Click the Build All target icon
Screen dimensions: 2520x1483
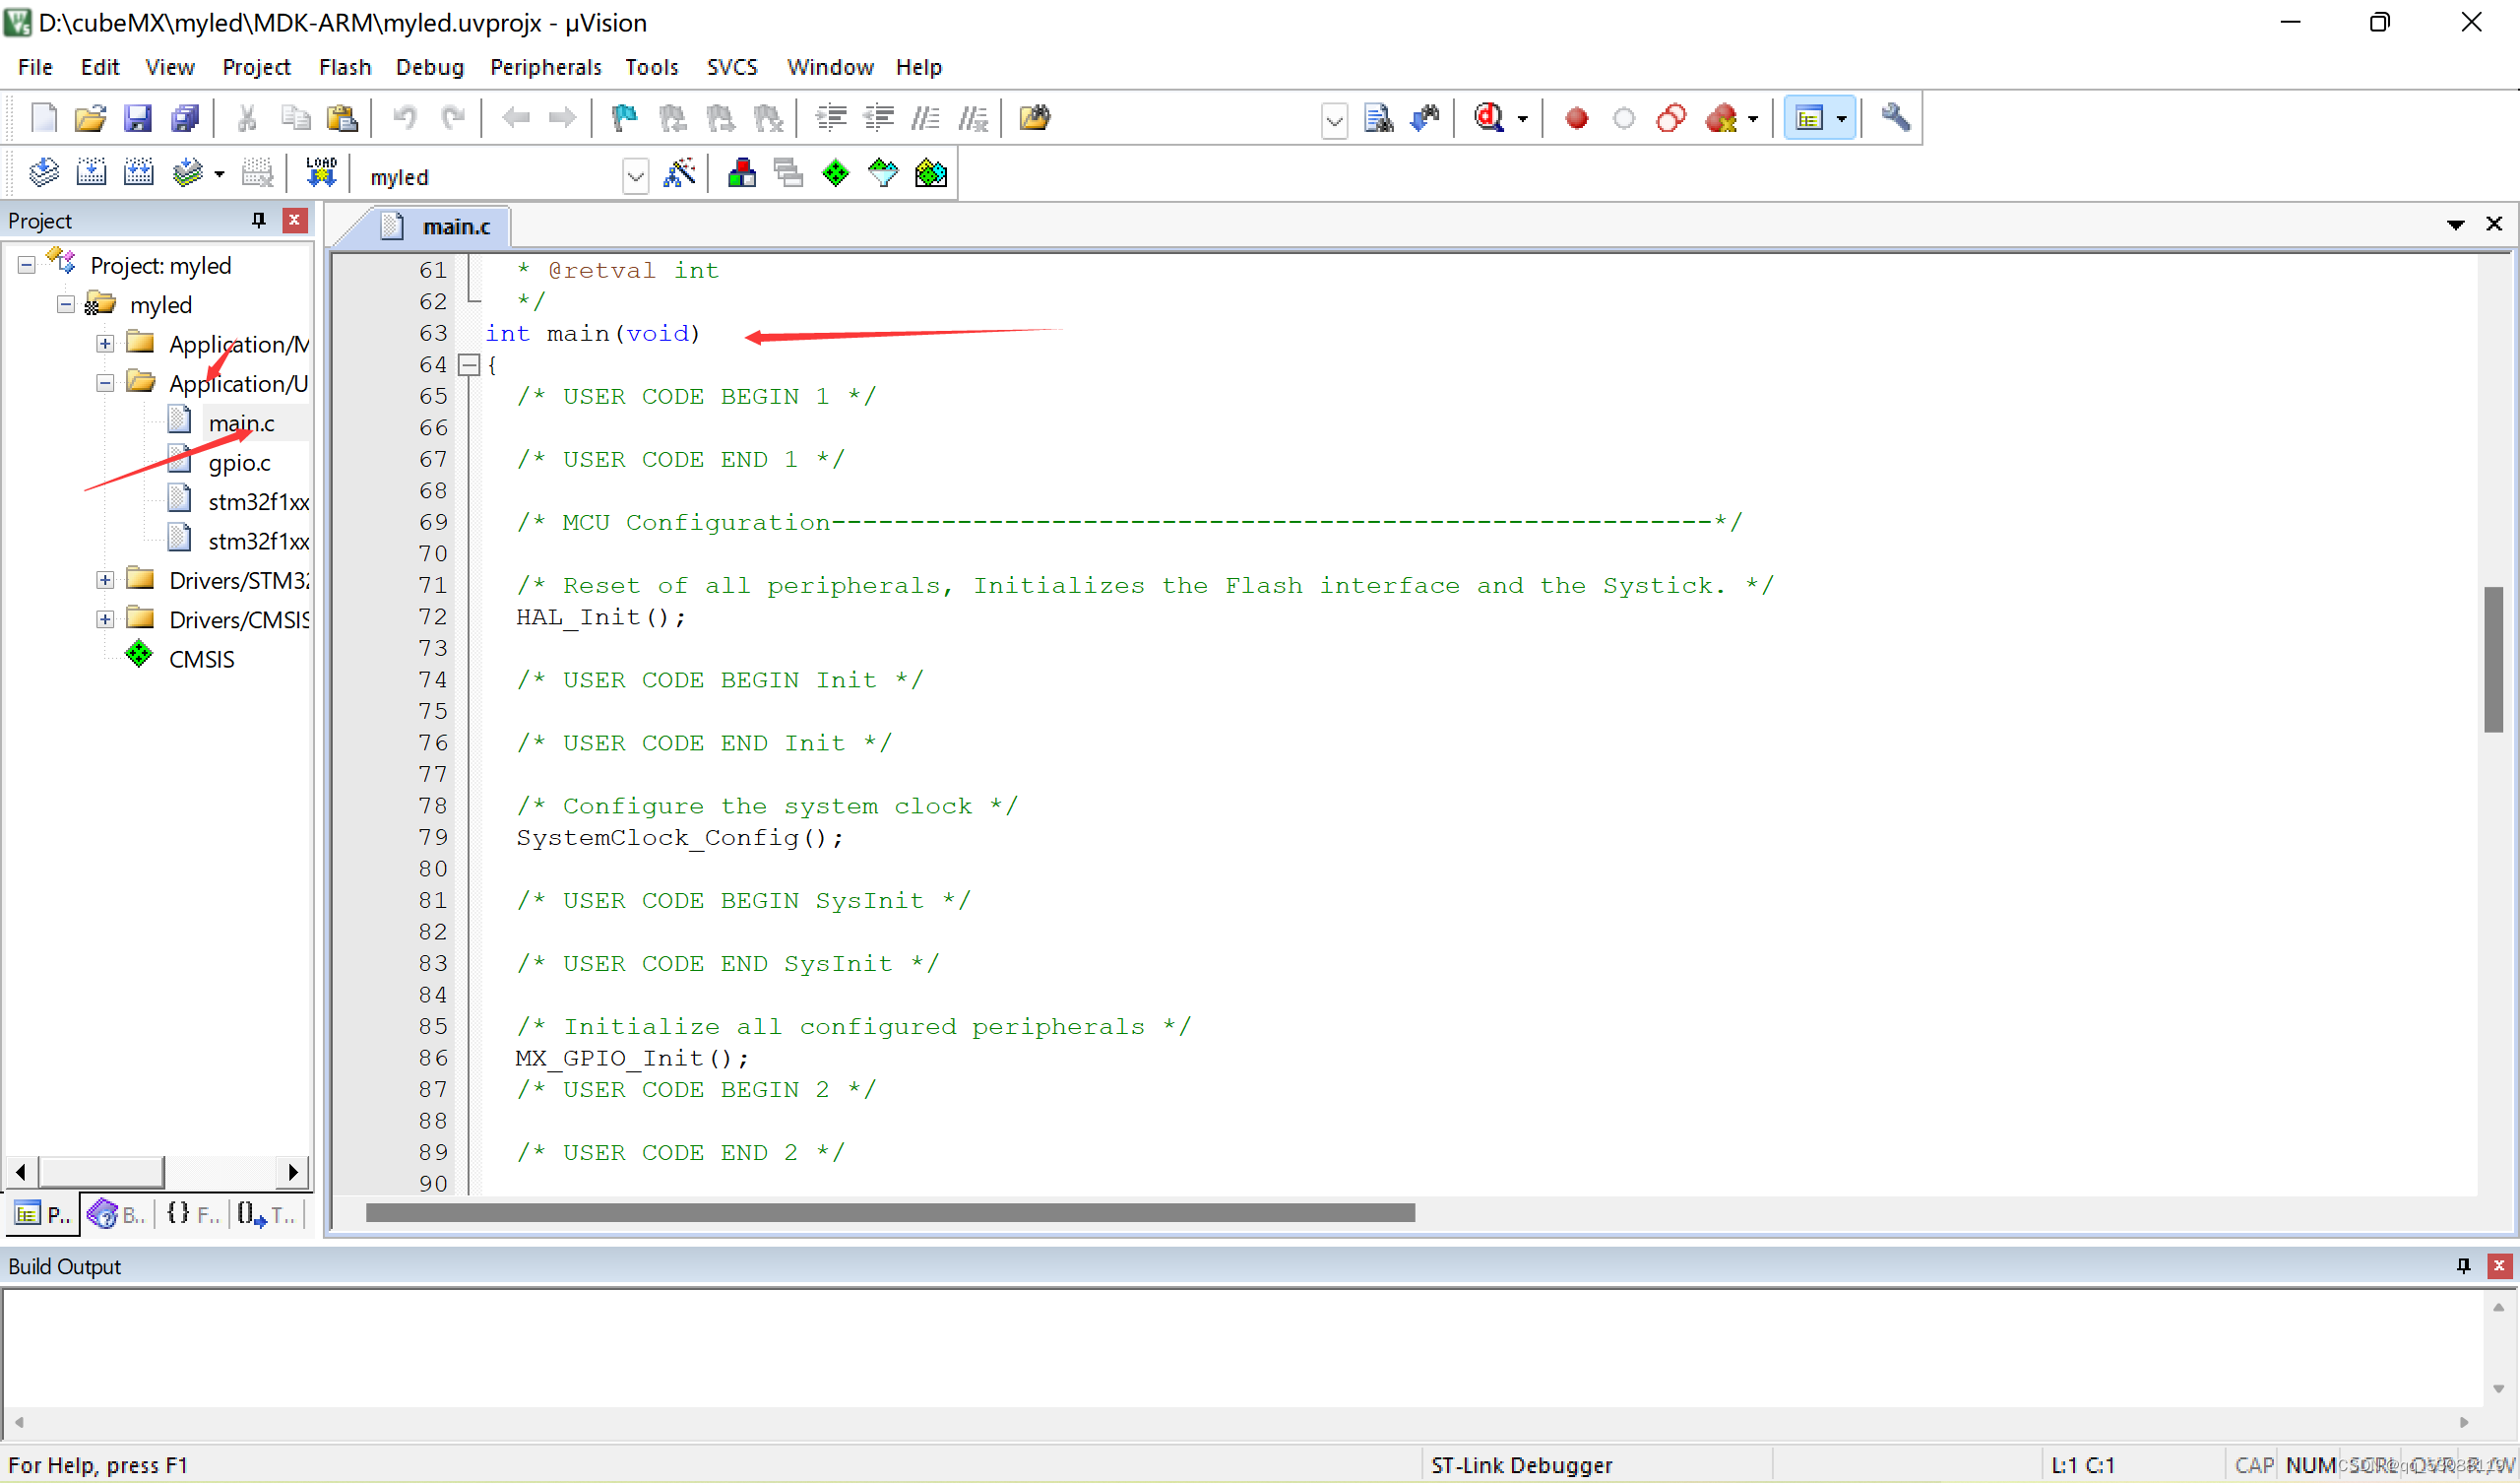click(x=136, y=173)
